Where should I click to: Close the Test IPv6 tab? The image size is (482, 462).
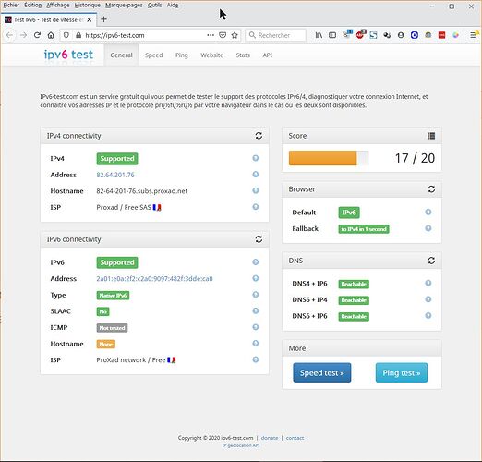click(90, 19)
